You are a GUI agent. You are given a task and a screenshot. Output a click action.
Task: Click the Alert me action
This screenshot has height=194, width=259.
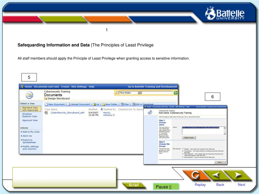pyautogui.click(x=27, y=136)
